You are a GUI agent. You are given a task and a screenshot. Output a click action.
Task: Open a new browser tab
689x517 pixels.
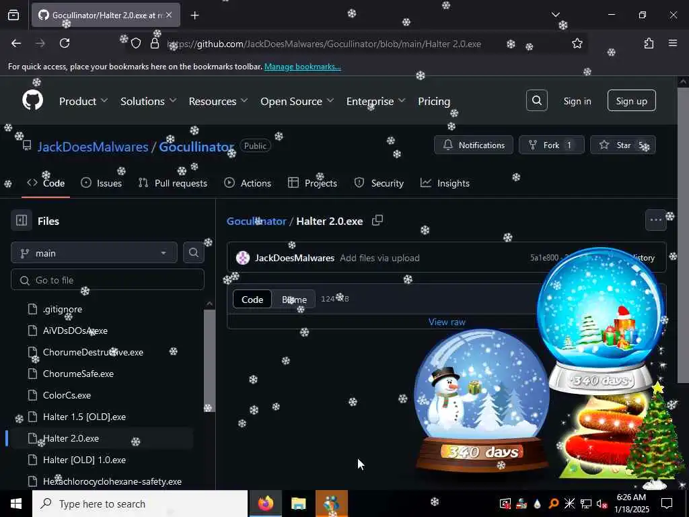pos(194,15)
